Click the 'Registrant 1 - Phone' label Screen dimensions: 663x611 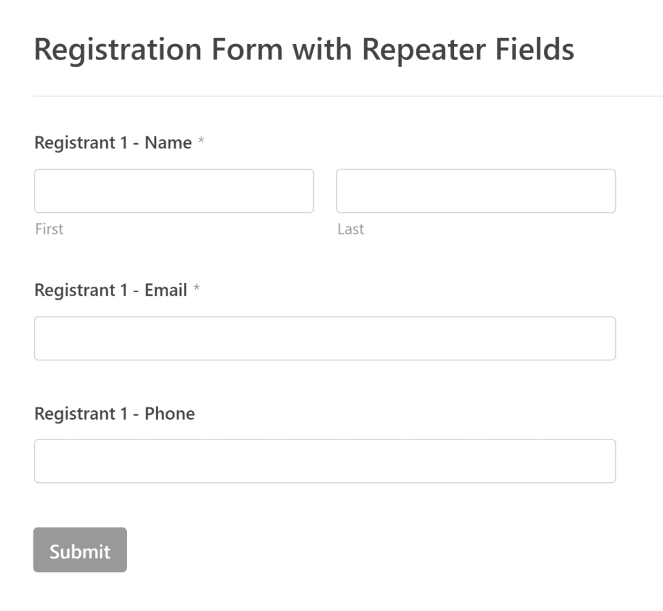[114, 414]
